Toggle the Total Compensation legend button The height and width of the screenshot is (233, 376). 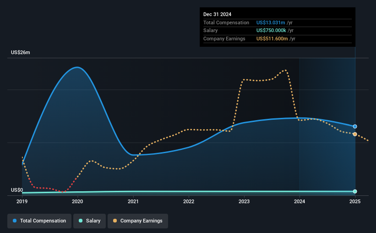click(39, 221)
